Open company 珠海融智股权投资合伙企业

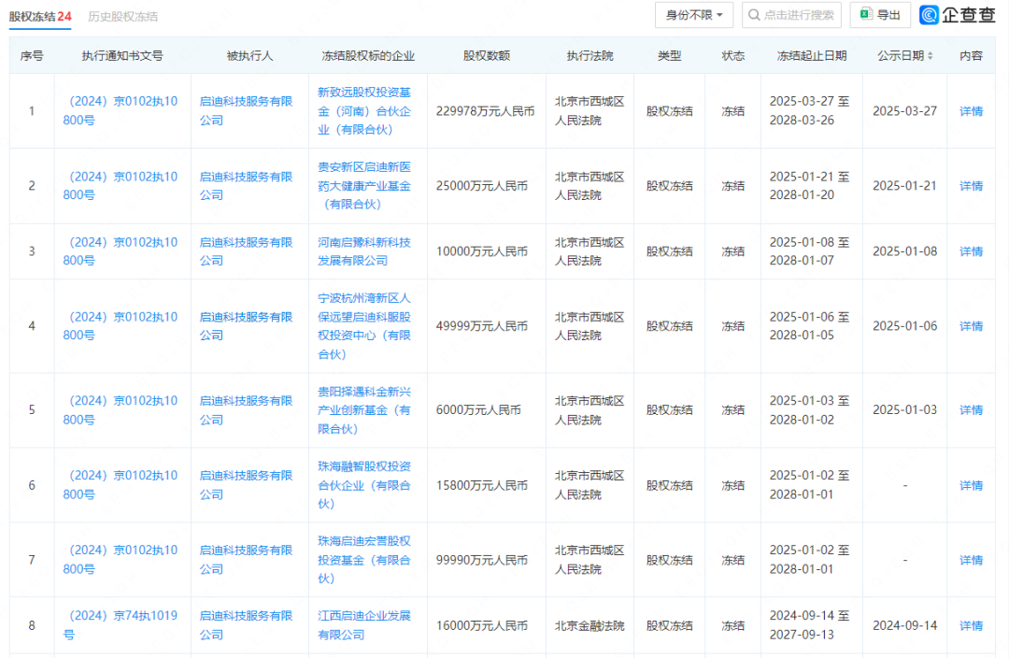(364, 485)
